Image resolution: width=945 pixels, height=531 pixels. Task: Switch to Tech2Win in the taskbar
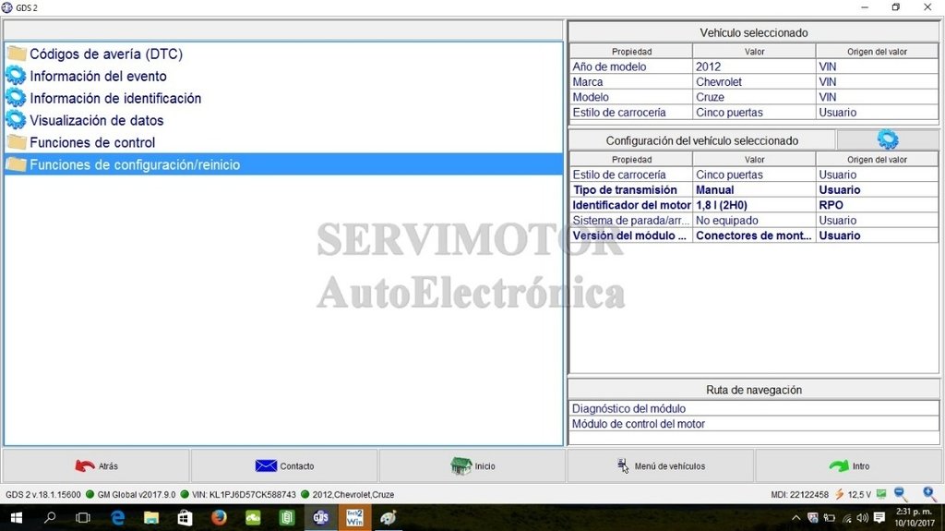[x=354, y=518]
